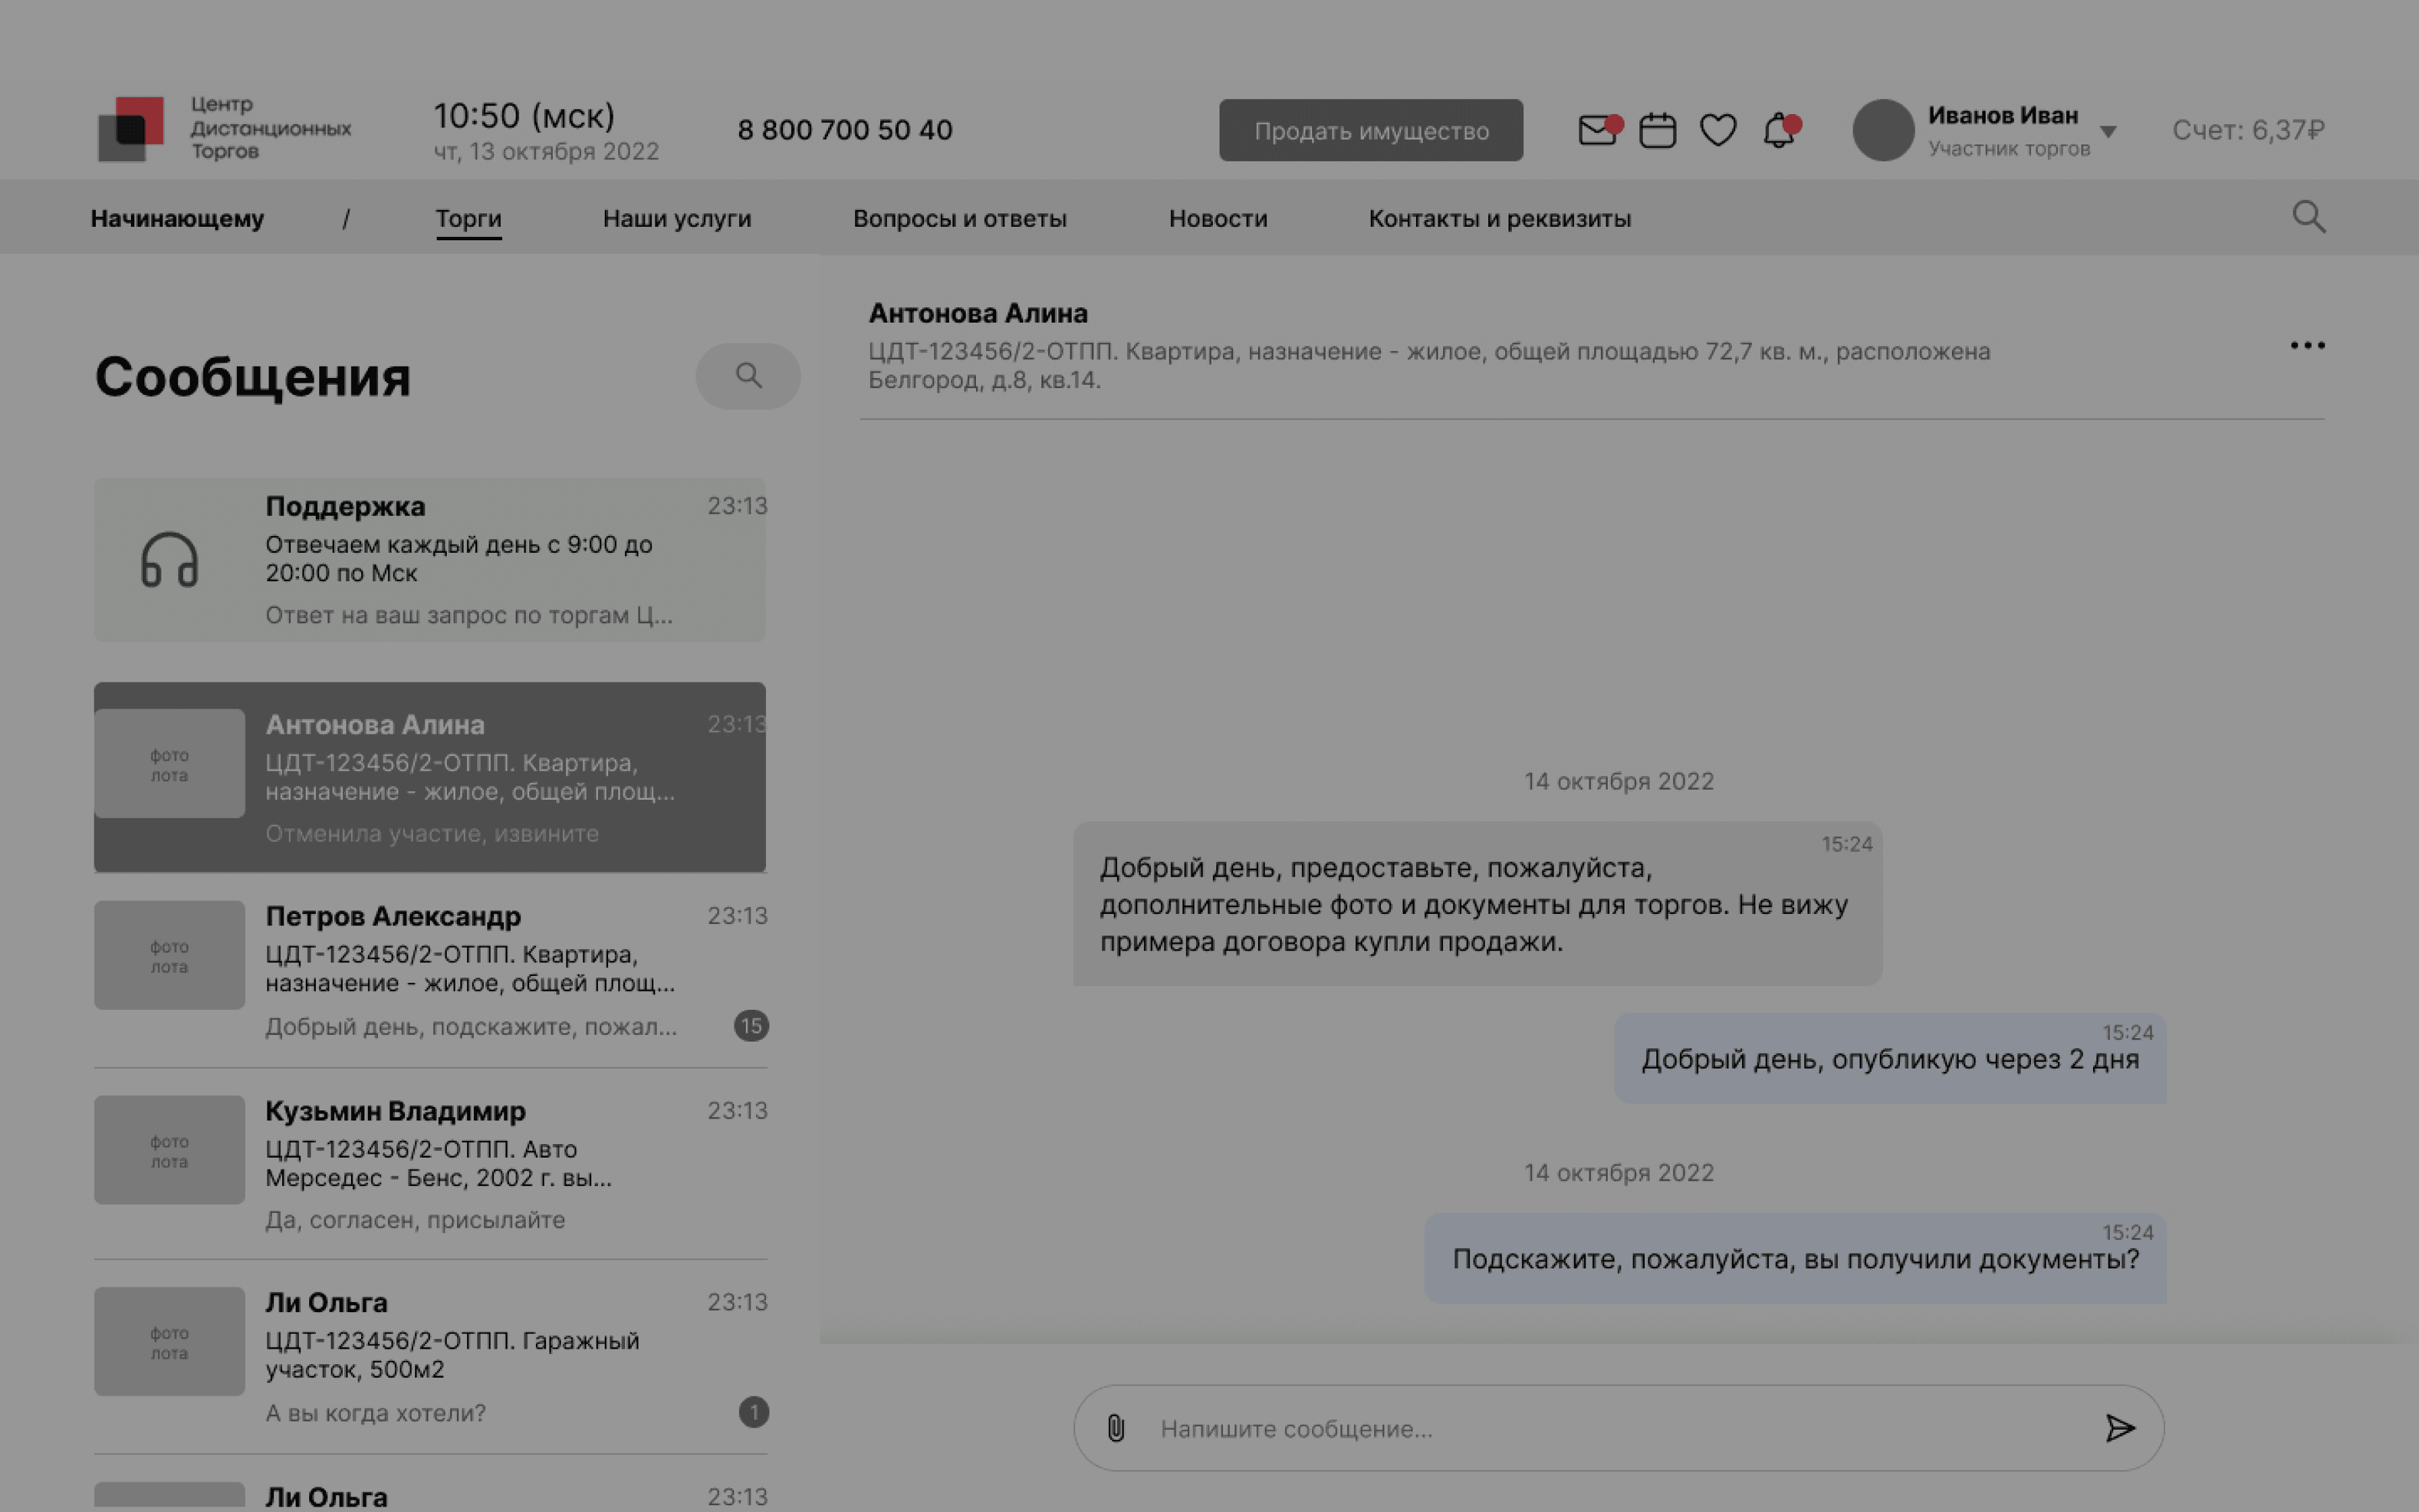Click Кузьмин Владимир lot photo thumbnail
The image size is (2419, 1512).
pyautogui.click(x=169, y=1150)
